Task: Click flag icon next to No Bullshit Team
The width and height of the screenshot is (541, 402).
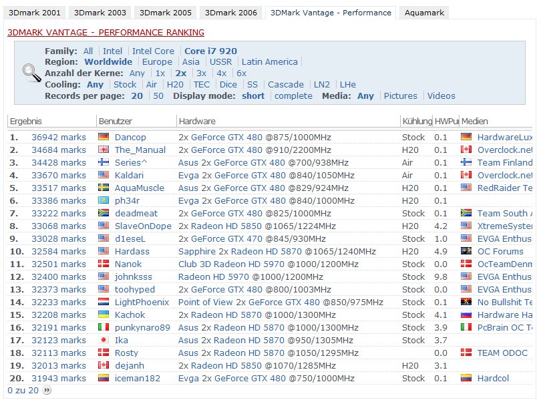Action: [466, 302]
